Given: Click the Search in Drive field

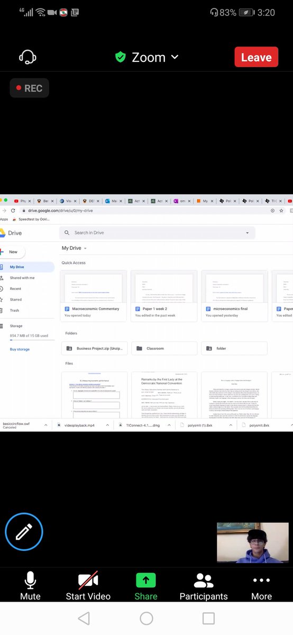Looking at the screenshot, I should pyautogui.click(x=157, y=233).
